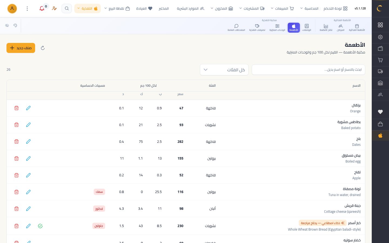Screen dimensions: 389x243
Task: Delete the Cottage cheese row using the trash icon
Action: [16, 209]
